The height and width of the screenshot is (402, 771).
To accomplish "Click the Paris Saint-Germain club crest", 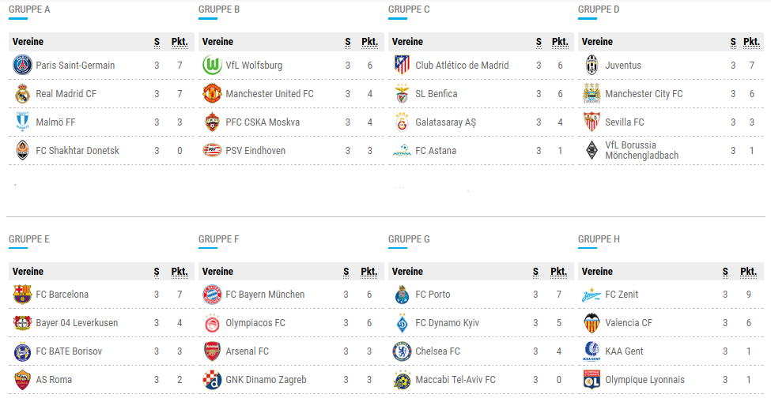I will click(x=22, y=66).
